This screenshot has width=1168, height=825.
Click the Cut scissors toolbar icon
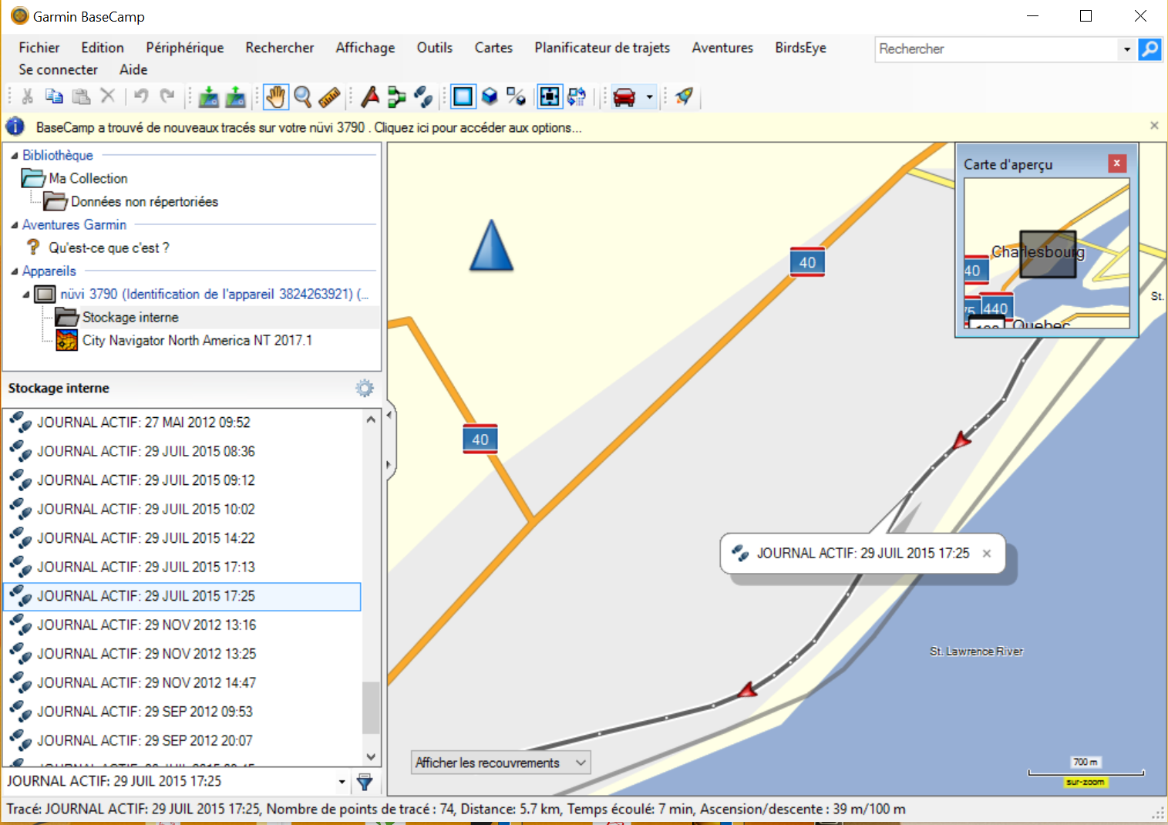point(27,96)
